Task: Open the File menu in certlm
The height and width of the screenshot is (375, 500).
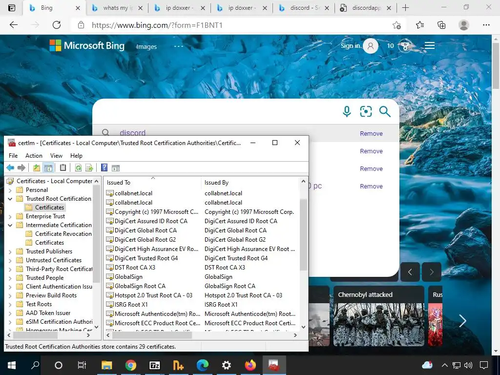Action: pos(13,156)
